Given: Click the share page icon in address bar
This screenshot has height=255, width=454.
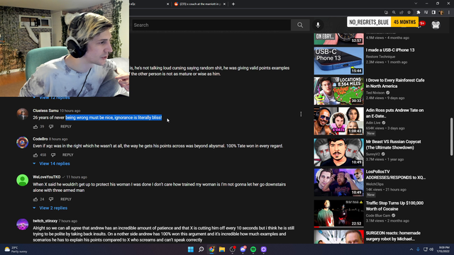Looking at the screenshot, I should pos(402,13).
